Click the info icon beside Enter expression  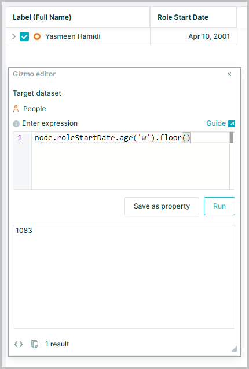click(x=16, y=124)
